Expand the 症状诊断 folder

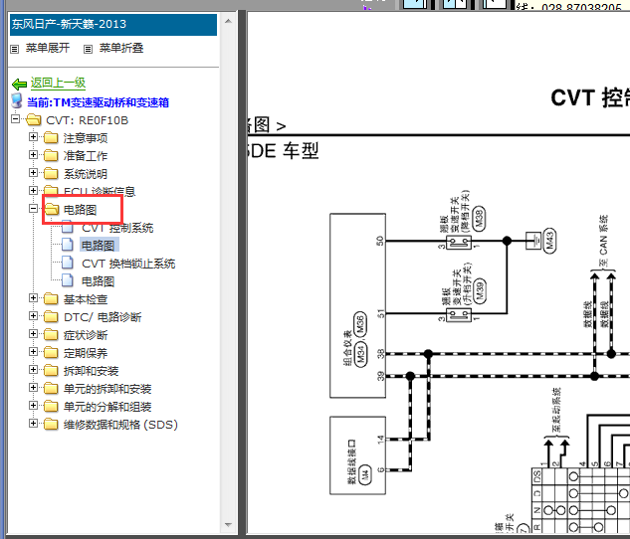click(34, 334)
